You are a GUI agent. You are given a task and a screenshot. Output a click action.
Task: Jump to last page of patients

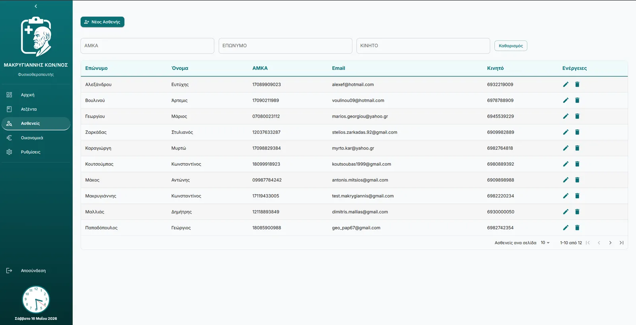(621, 243)
